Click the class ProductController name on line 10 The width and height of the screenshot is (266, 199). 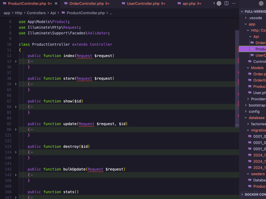tap(51, 44)
